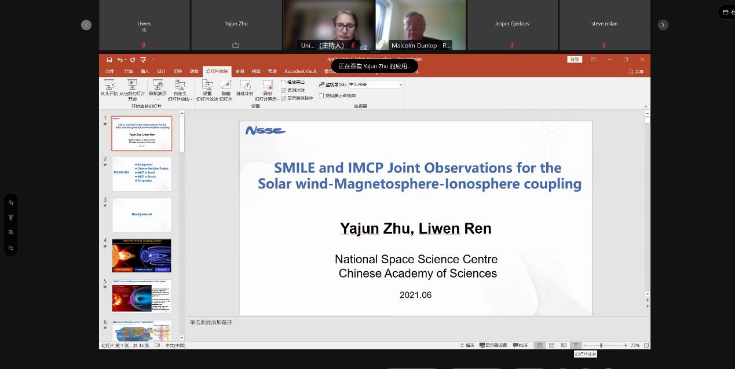The width and height of the screenshot is (735, 369).
Task: Select slide 3 Background thumbnail
Action: tap(142, 215)
